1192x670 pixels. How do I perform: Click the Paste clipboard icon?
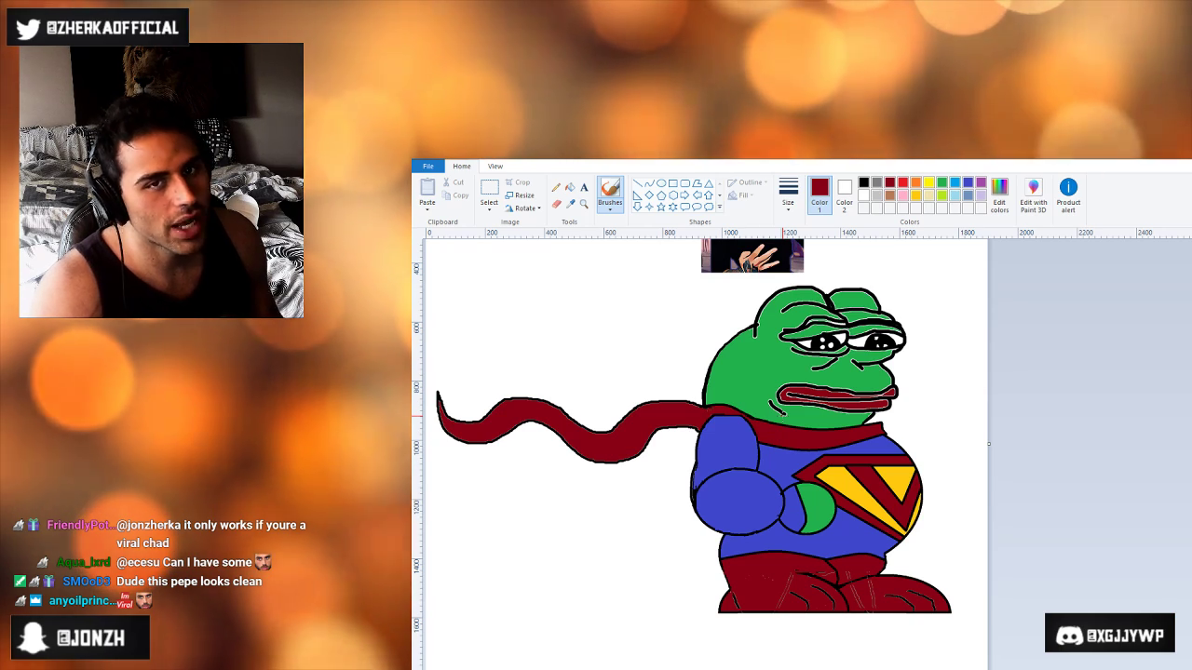coord(427,187)
